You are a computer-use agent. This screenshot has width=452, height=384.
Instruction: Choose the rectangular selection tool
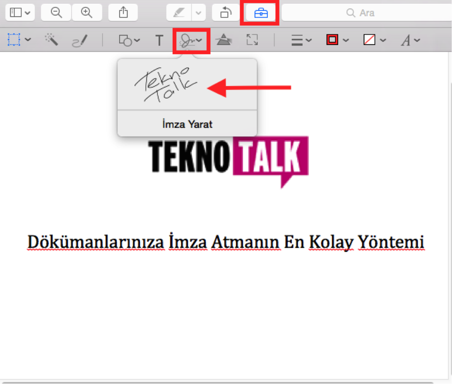(14, 40)
